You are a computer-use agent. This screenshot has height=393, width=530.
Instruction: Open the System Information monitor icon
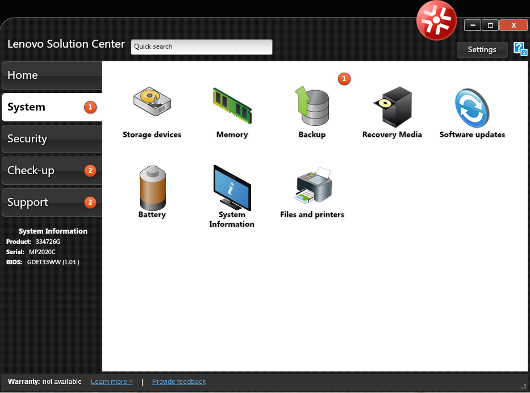tap(232, 188)
